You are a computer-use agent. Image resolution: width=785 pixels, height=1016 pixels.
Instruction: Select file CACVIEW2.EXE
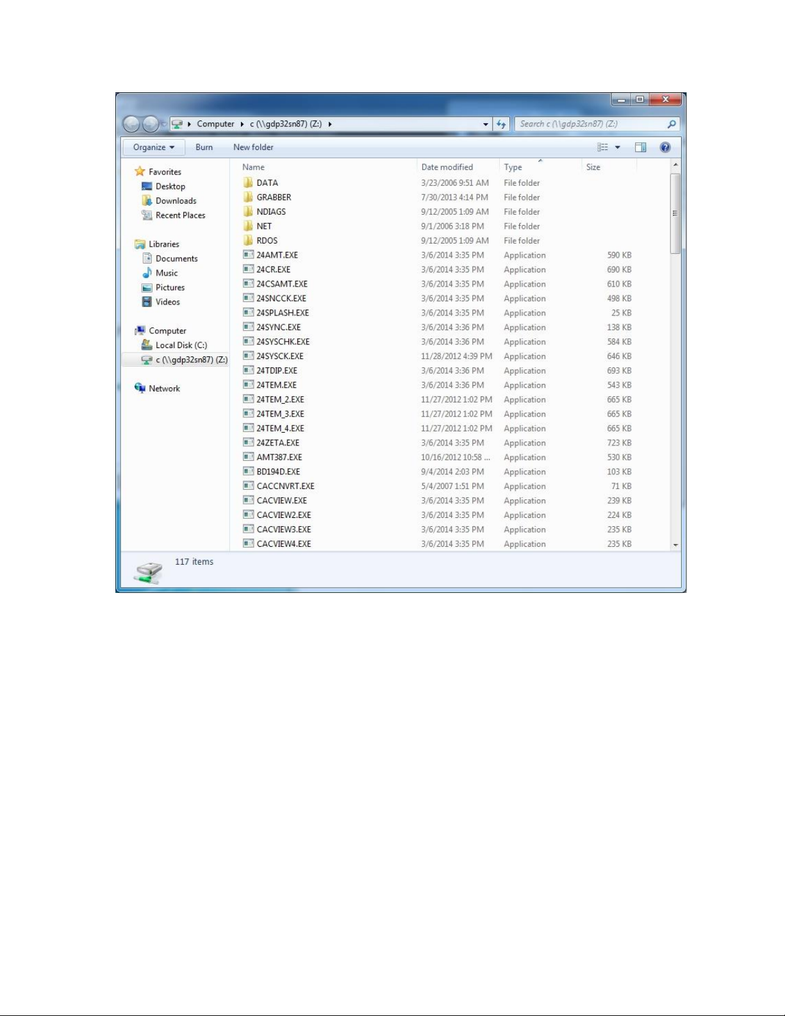[284, 515]
